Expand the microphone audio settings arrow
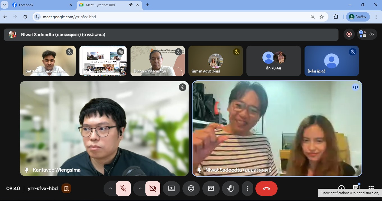382x201 pixels. [111, 188]
